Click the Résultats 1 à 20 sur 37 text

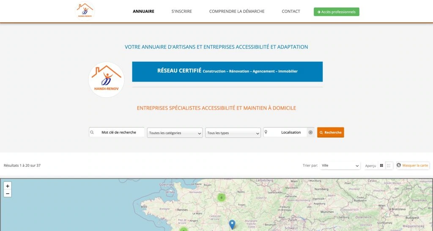22,165
